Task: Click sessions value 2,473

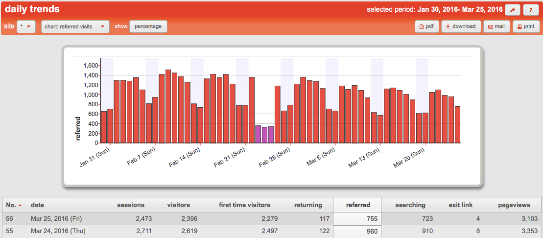Action: [x=143, y=219]
